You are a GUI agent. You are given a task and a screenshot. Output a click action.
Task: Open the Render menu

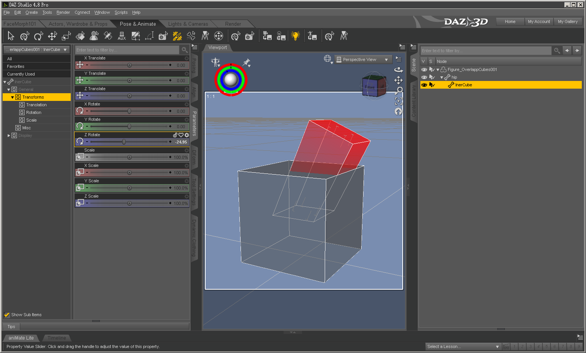tap(63, 12)
